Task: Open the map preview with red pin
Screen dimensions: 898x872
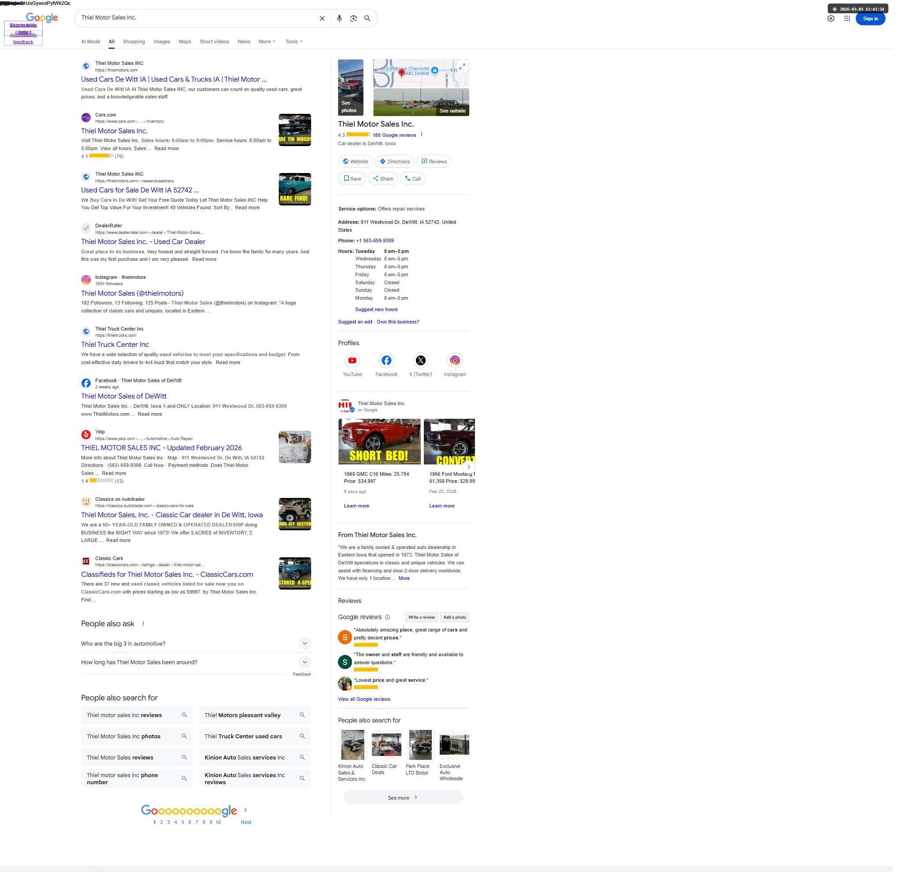Action: (421, 73)
